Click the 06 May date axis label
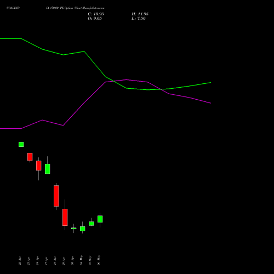This screenshot has width=274, height=274. (99, 260)
